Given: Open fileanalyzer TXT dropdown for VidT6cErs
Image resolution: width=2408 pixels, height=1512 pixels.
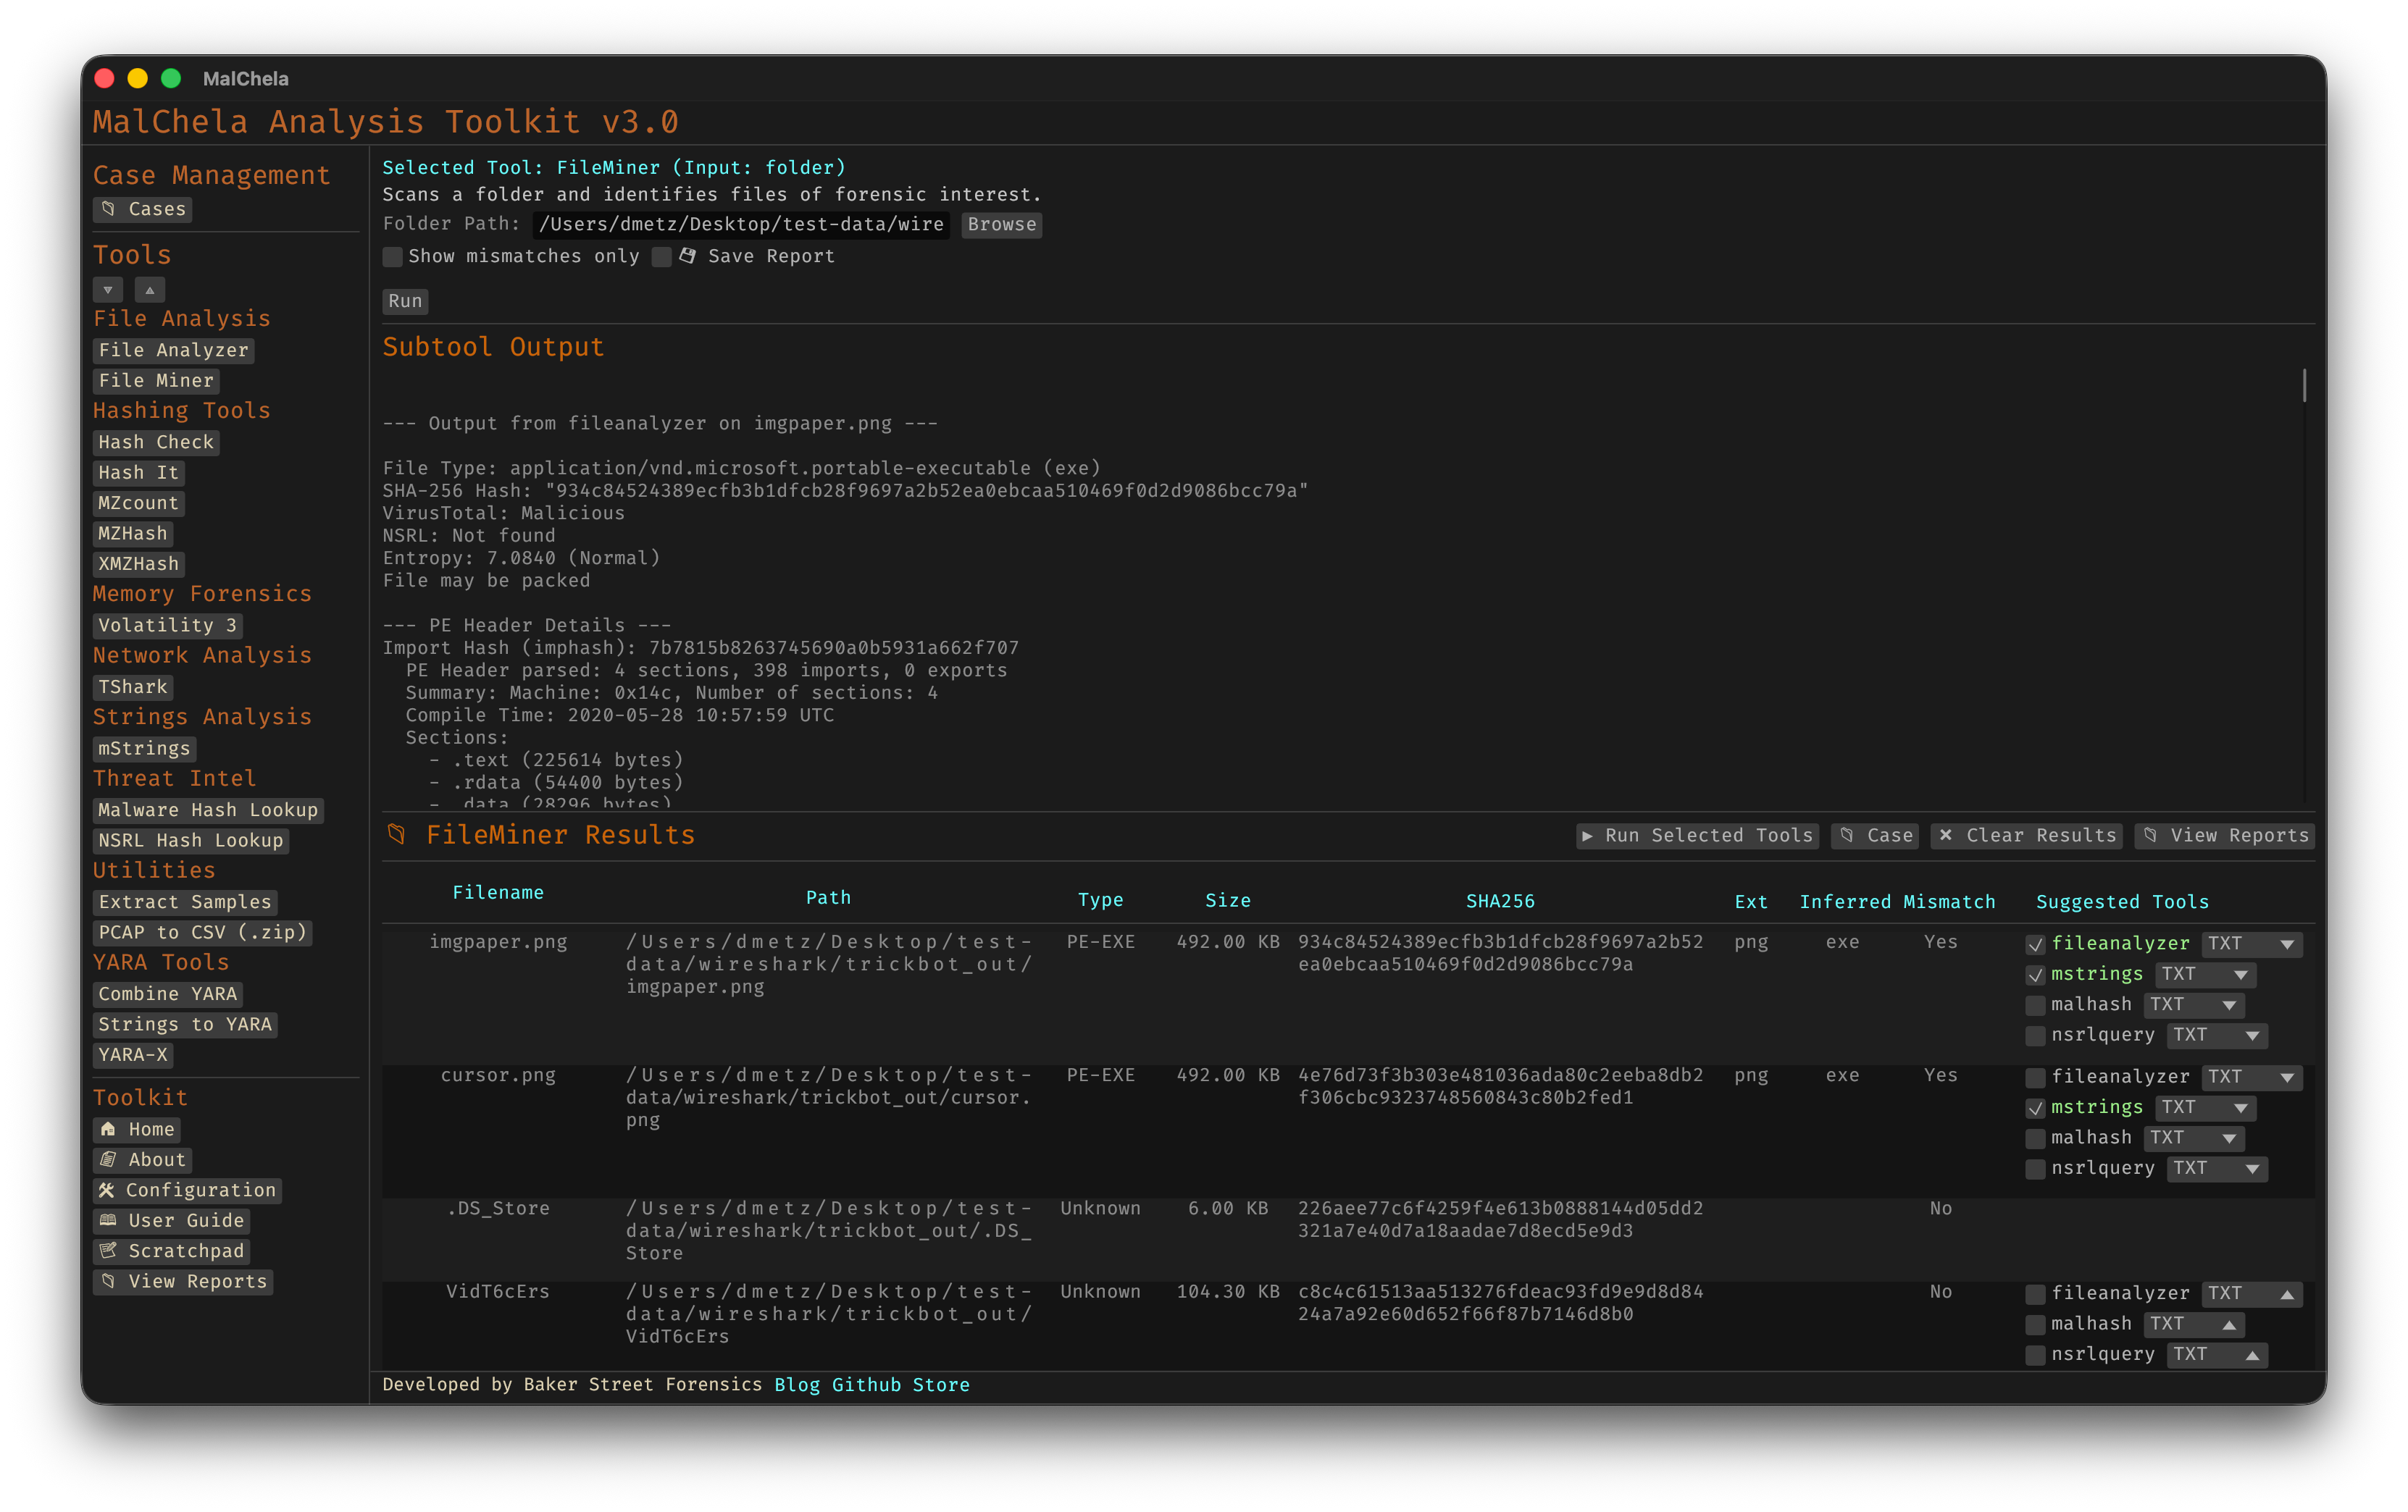Looking at the screenshot, I should pos(2252,1293).
